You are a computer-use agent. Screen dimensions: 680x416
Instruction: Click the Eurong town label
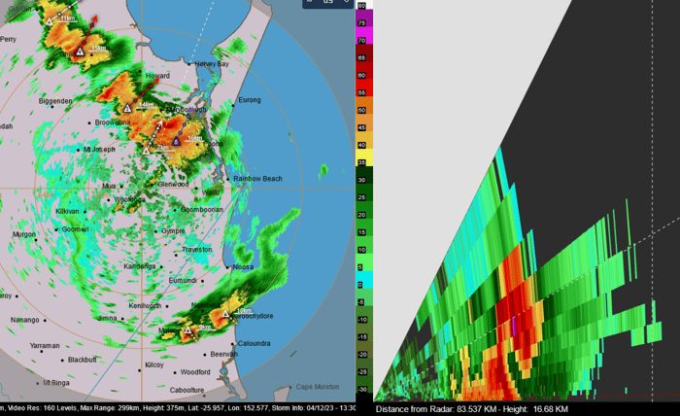250,100
